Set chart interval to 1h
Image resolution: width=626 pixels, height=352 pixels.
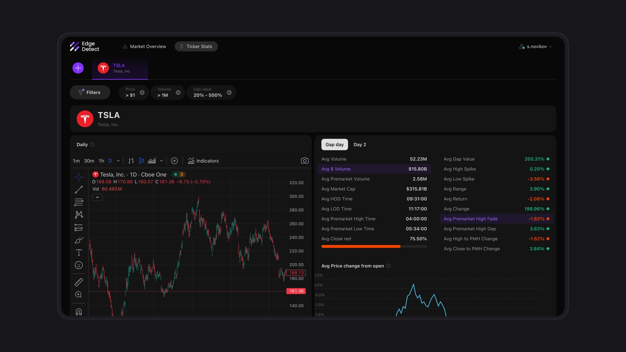click(x=101, y=161)
